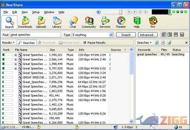Viewport: 190px width, 130px height.
Task: Select the Great_Speeches... 7,896,296 file
Action: [54, 82]
